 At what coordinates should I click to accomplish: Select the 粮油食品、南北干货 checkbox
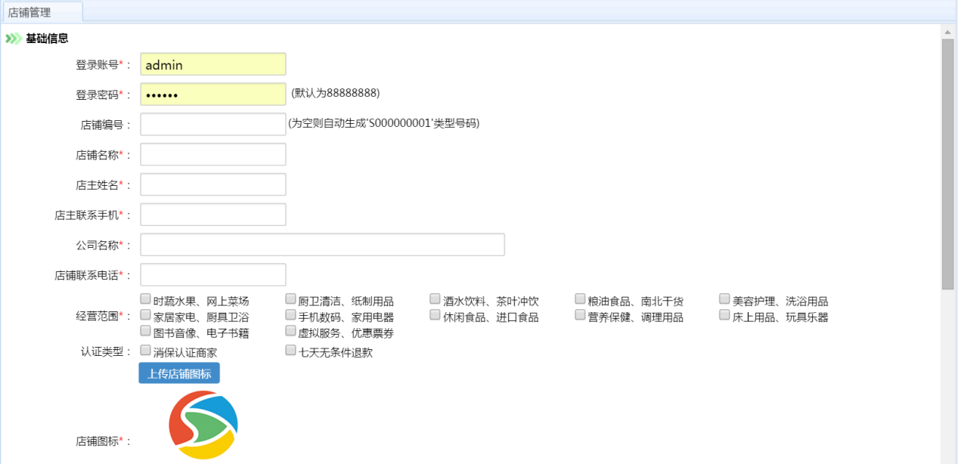click(580, 299)
